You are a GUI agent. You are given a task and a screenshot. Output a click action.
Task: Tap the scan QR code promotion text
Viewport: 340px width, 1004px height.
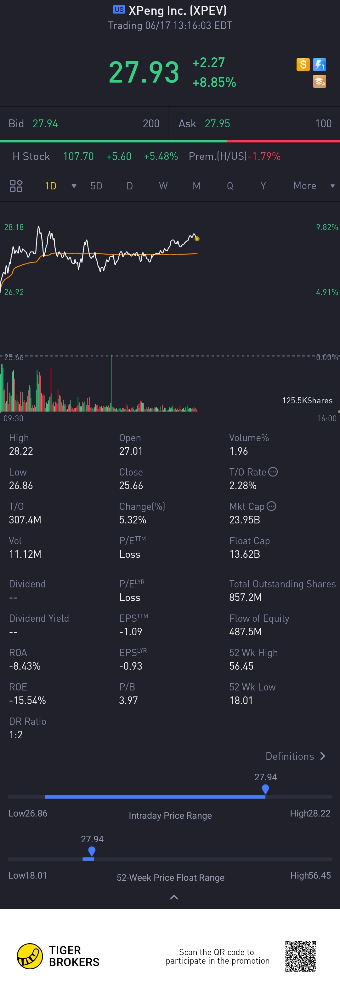[x=217, y=956]
